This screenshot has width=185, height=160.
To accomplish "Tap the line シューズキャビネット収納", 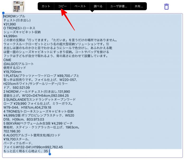I will click(22, 32).
